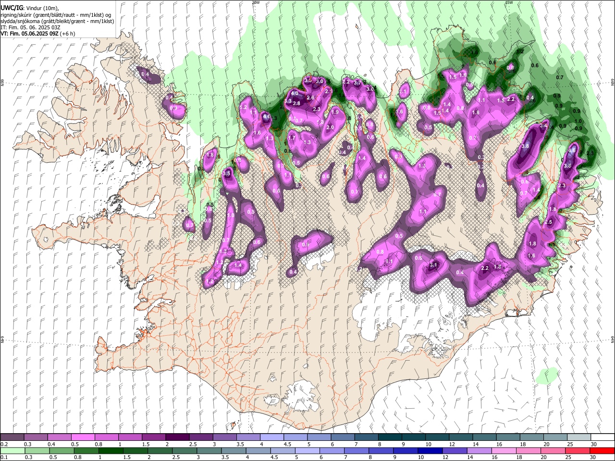Image resolution: width=615 pixels, height=461 pixels.
Task: Click the '20W' longitude label
Action: tap(256, 2)
